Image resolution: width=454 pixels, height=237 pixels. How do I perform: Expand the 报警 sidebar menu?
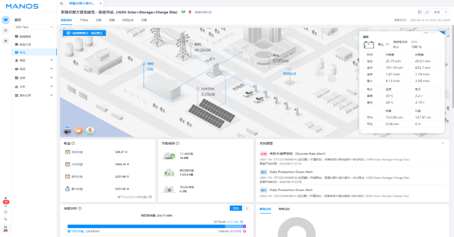(x=51, y=60)
